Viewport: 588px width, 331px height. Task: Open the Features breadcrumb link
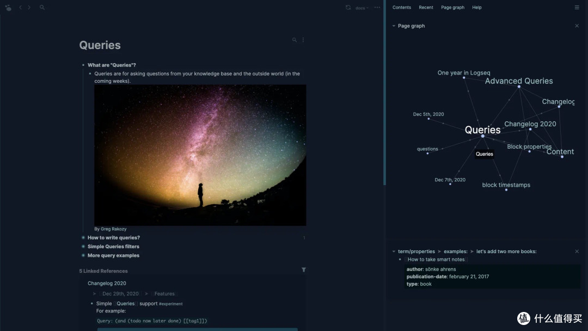click(x=164, y=294)
